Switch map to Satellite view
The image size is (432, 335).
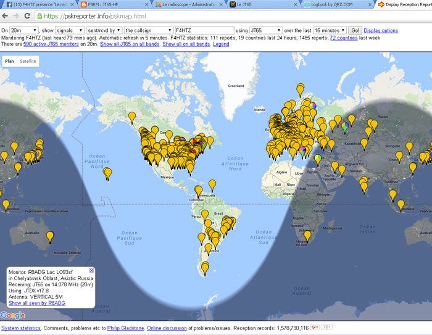pos(28,61)
